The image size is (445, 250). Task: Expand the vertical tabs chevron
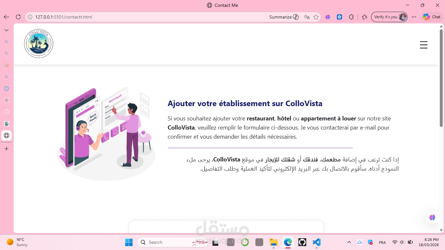click(7, 30)
